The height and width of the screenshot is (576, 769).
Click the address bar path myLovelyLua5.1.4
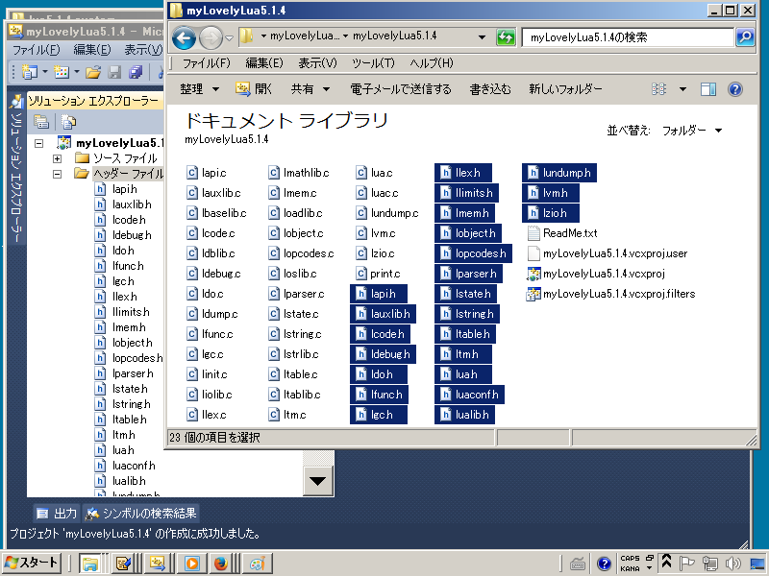tap(395, 36)
